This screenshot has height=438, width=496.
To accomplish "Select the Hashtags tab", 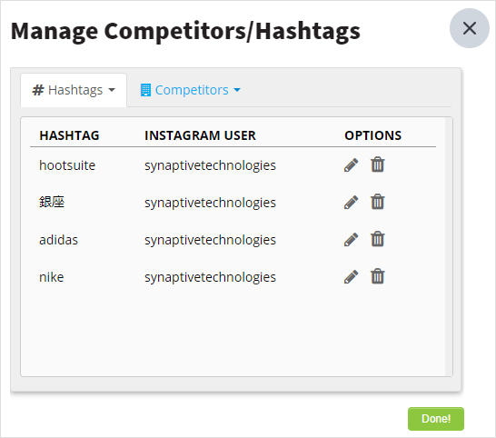I will pyautogui.click(x=74, y=90).
